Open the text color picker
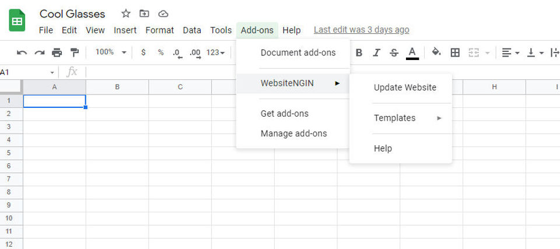The height and width of the screenshot is (249, 560). [412, 53]
